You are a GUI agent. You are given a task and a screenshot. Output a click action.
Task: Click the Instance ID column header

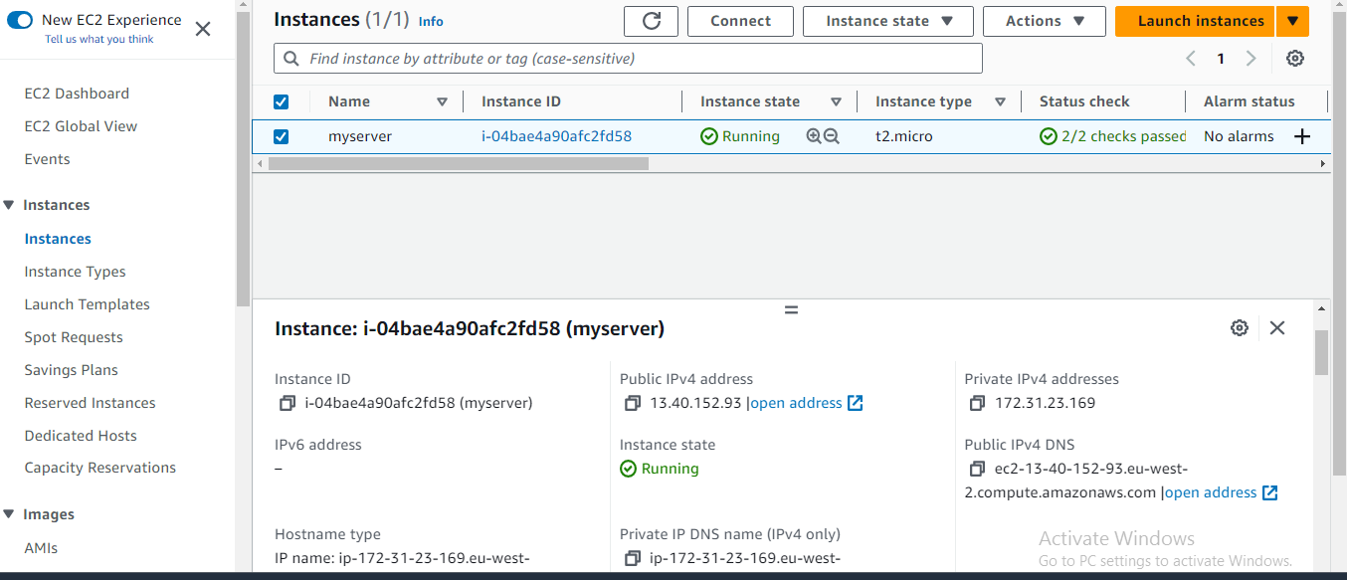pyautogui.click(x=521, y=101)
